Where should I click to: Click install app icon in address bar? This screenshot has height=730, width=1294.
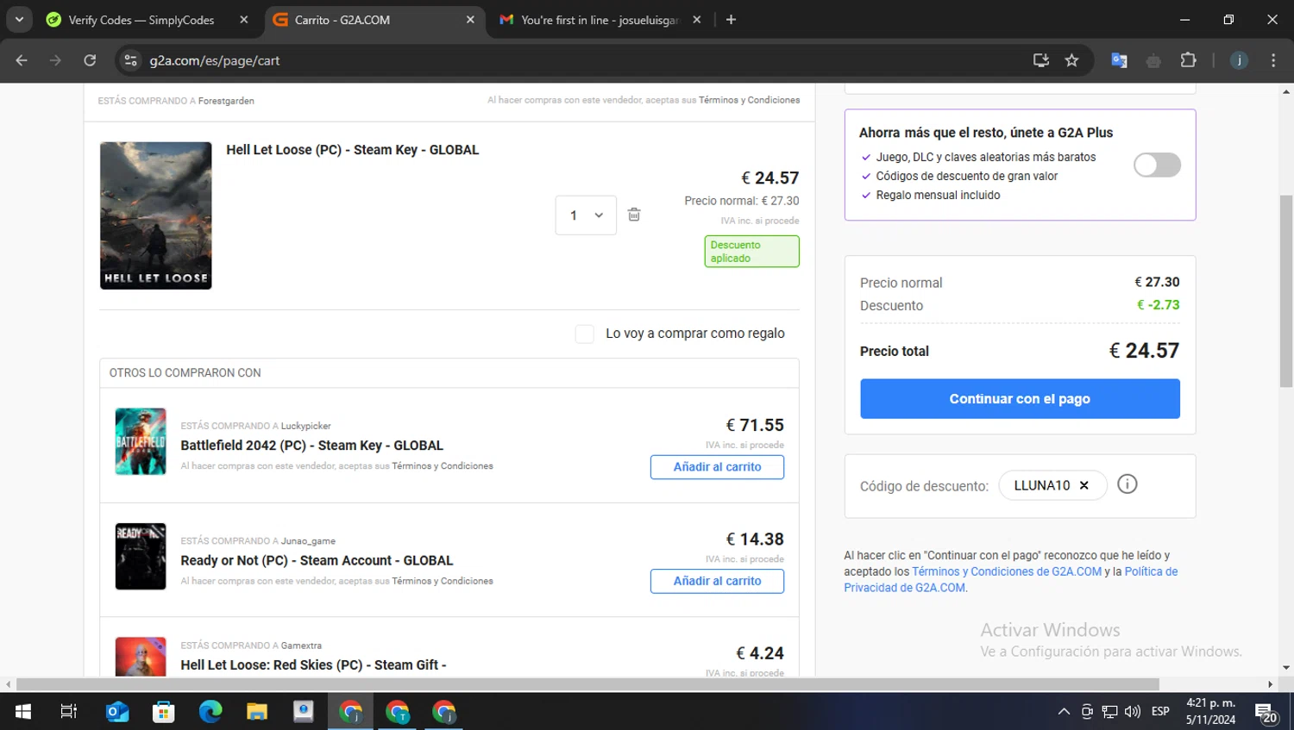click(1041, 60)
